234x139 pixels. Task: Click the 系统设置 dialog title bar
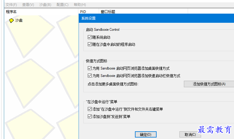[156, 18]
